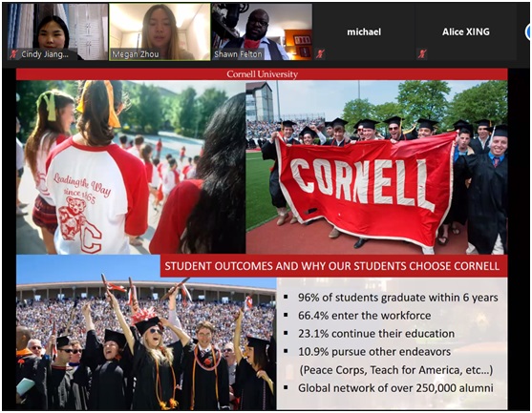Screen dimensions: 532x413
Task: Click the Student Outcomes red banner heading
Action: coord(334,266)
